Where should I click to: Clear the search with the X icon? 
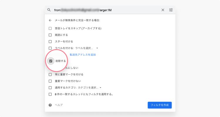point(163,10)
